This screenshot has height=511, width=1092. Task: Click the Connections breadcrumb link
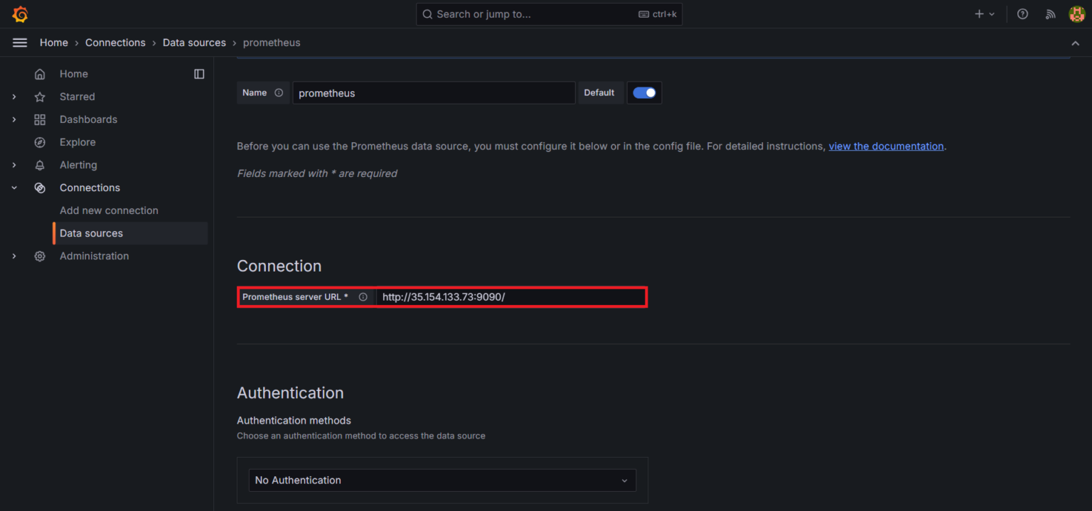[x=115, y=42]
